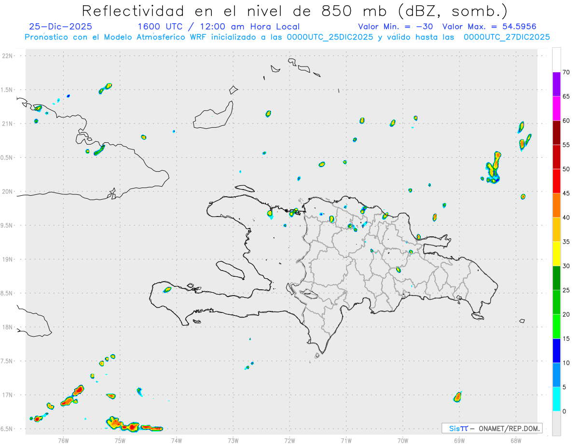This screenshot has height=447, width=579.
Task: Click the '20N' latitude axis label
Action: 7,191
